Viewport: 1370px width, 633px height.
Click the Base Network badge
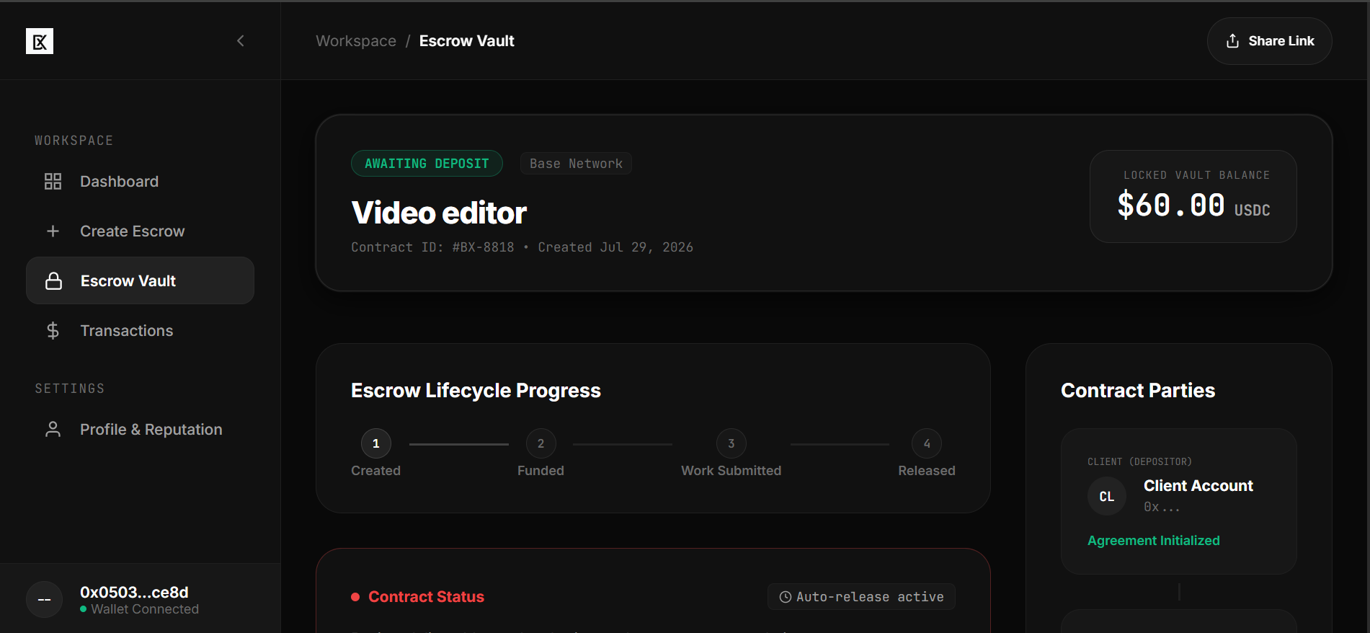[576, 164]
